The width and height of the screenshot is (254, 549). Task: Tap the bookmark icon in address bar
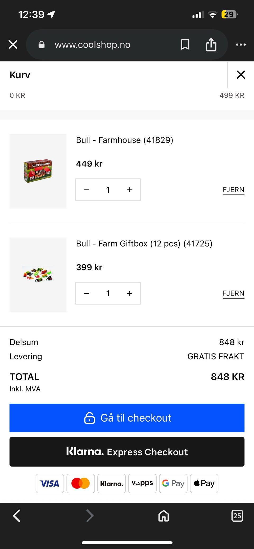[185, 45]
